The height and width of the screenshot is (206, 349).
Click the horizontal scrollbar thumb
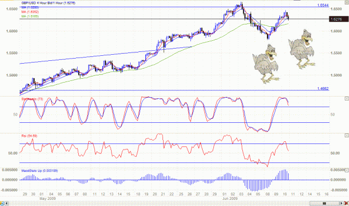324,203
